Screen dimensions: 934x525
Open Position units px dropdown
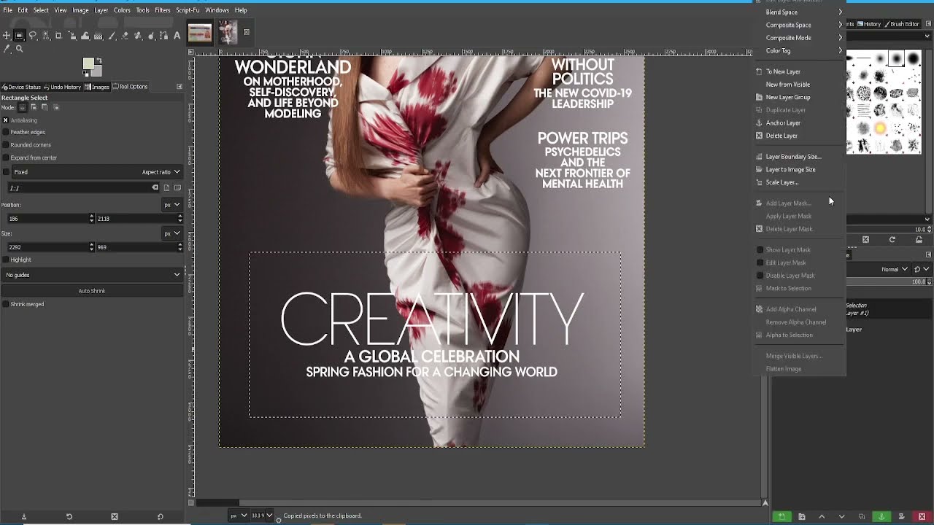pos(172,205)
